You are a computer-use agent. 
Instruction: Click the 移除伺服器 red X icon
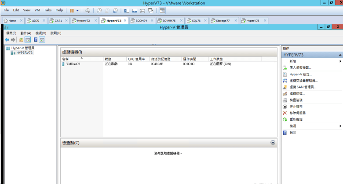[x=285, y=113]
